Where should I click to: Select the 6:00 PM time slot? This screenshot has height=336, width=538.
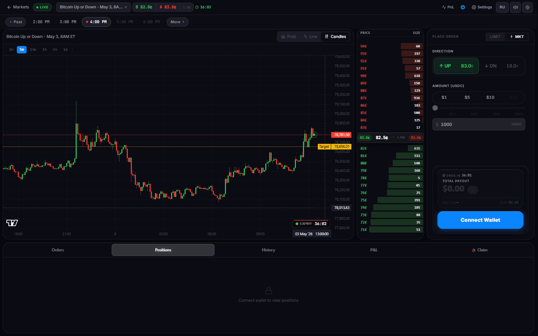point(151,22)
